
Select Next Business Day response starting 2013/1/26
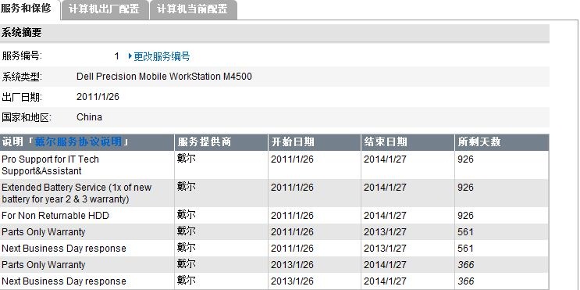click(x=64, y=281)
